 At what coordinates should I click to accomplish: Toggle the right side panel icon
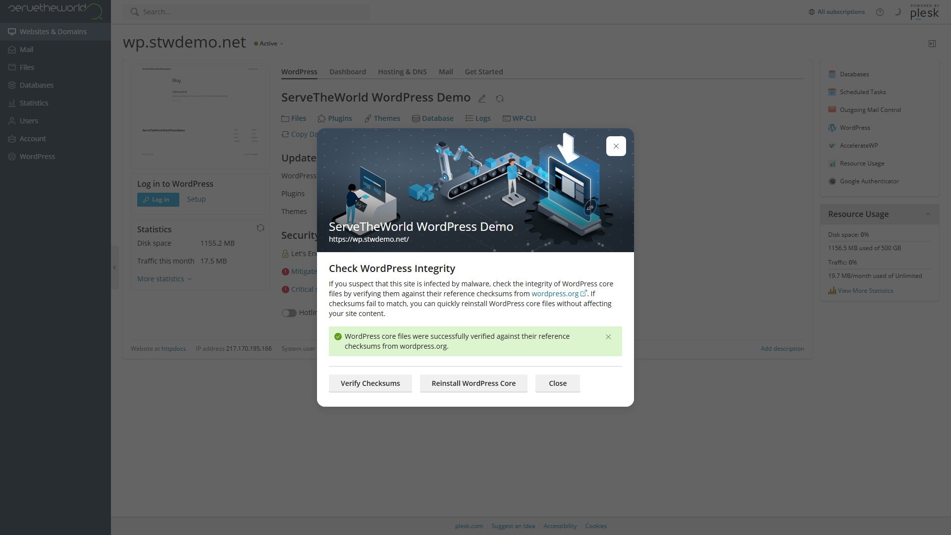click(932, 44)
